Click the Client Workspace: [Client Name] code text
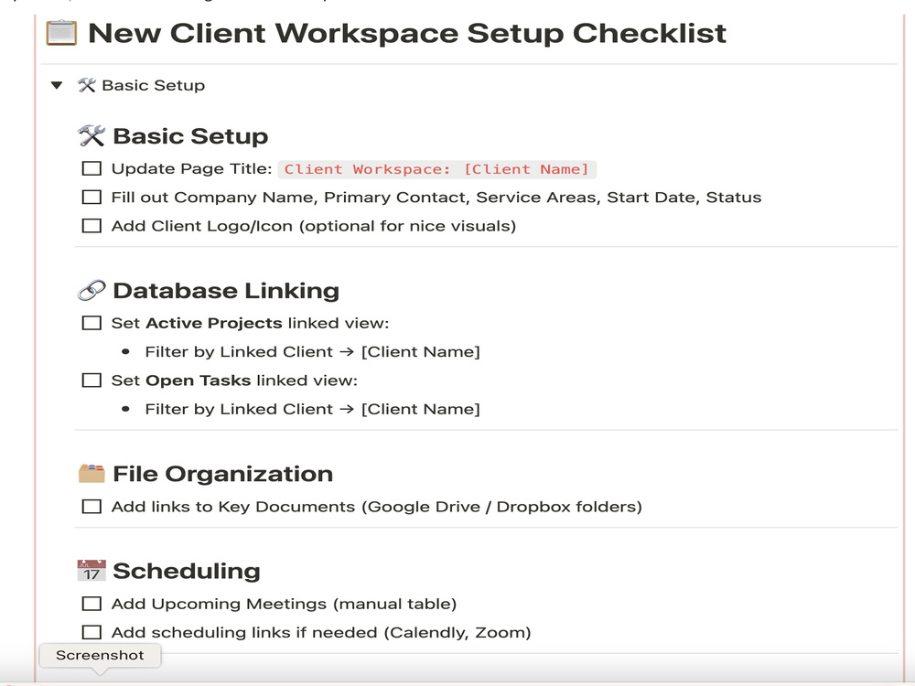915x686 pixels. pos(436,169)
